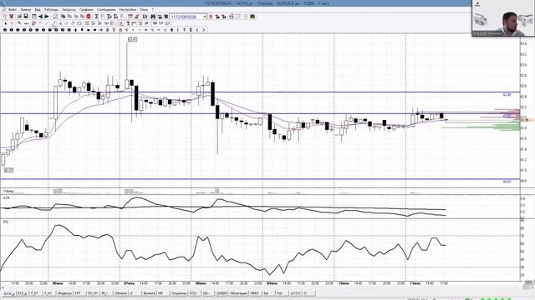Click the Y symbol in marker toolbar
This screenshot has width=535, height=300.
coord(114,30)
